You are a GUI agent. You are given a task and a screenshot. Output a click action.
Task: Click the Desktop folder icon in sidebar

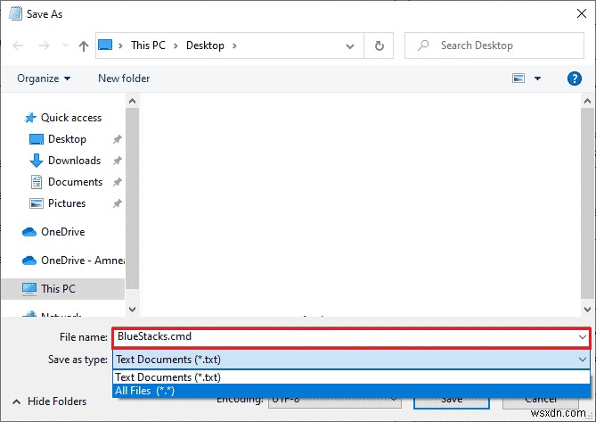[37, 139]
